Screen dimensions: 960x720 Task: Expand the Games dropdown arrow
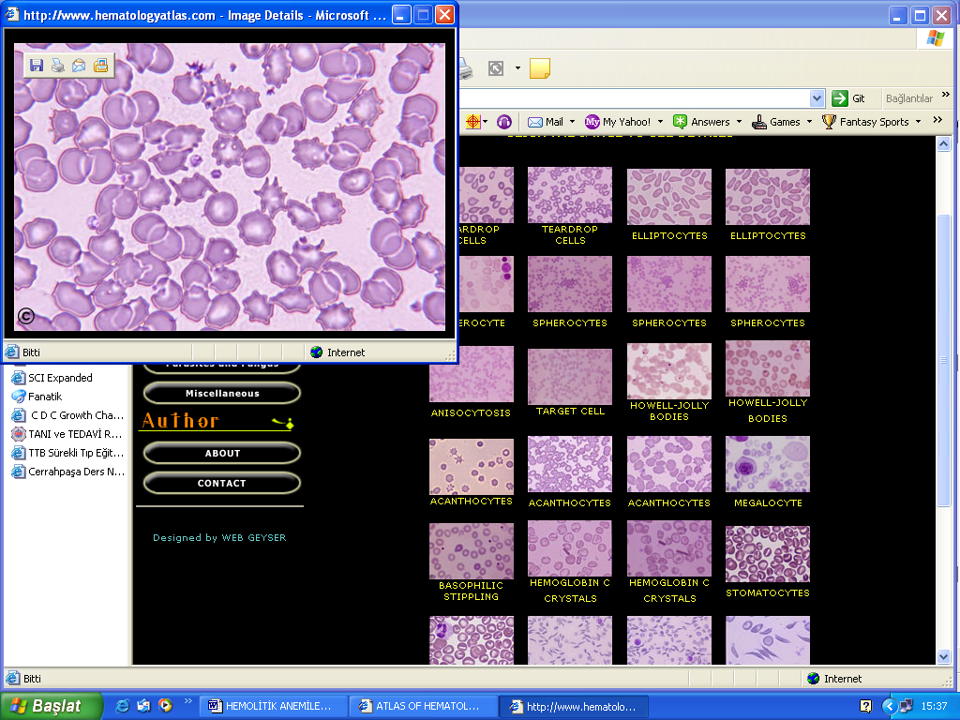(809, 122)
